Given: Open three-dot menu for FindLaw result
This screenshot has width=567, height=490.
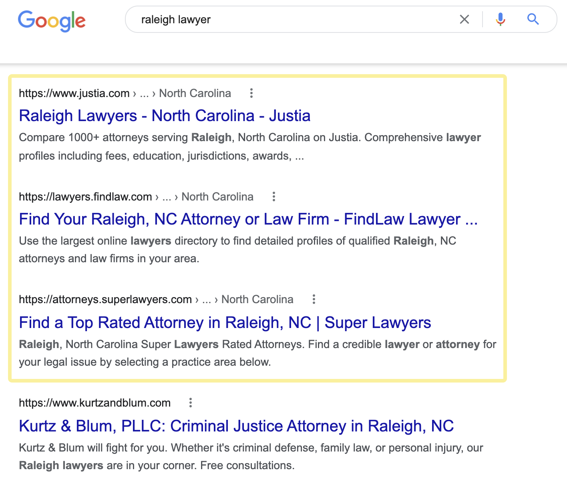Looking at the screenshot, I should [274, 197].
